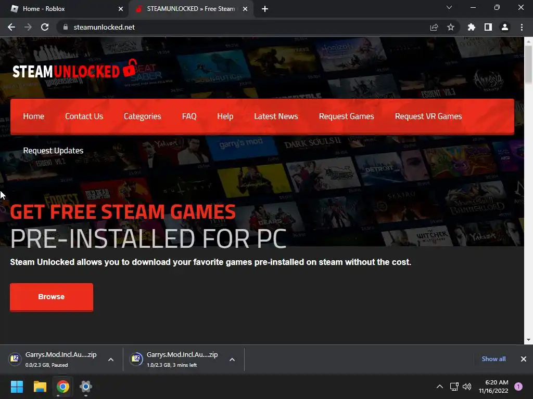This screenshot has height=399, width=533.
Task: View site info via the lock icon
Action: coord(66,27)
